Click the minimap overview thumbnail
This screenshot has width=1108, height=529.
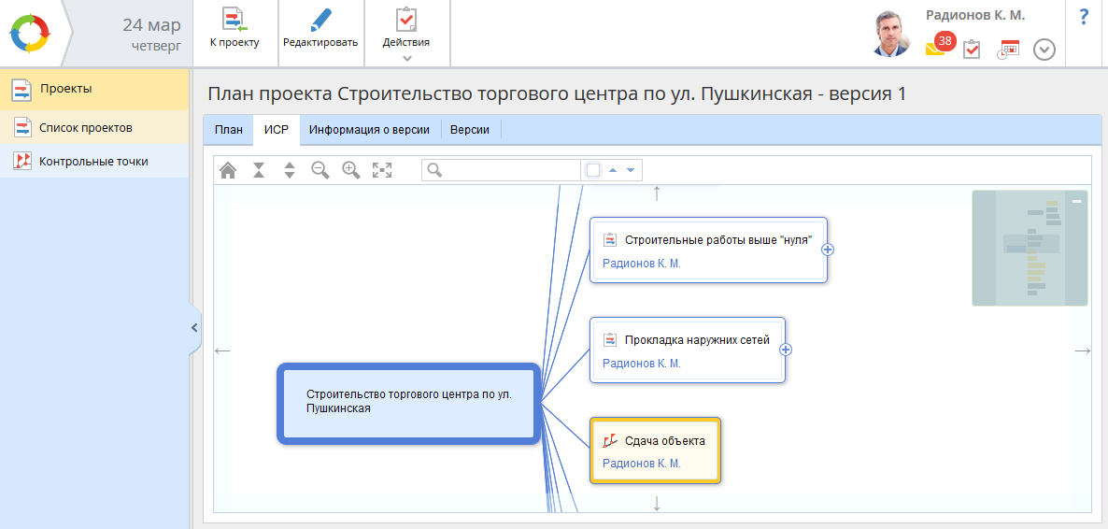click(1030, 252)
